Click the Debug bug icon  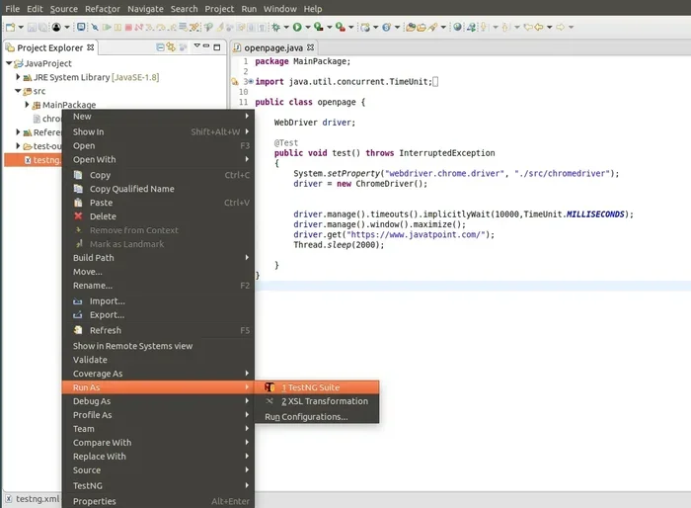point(275,28)
